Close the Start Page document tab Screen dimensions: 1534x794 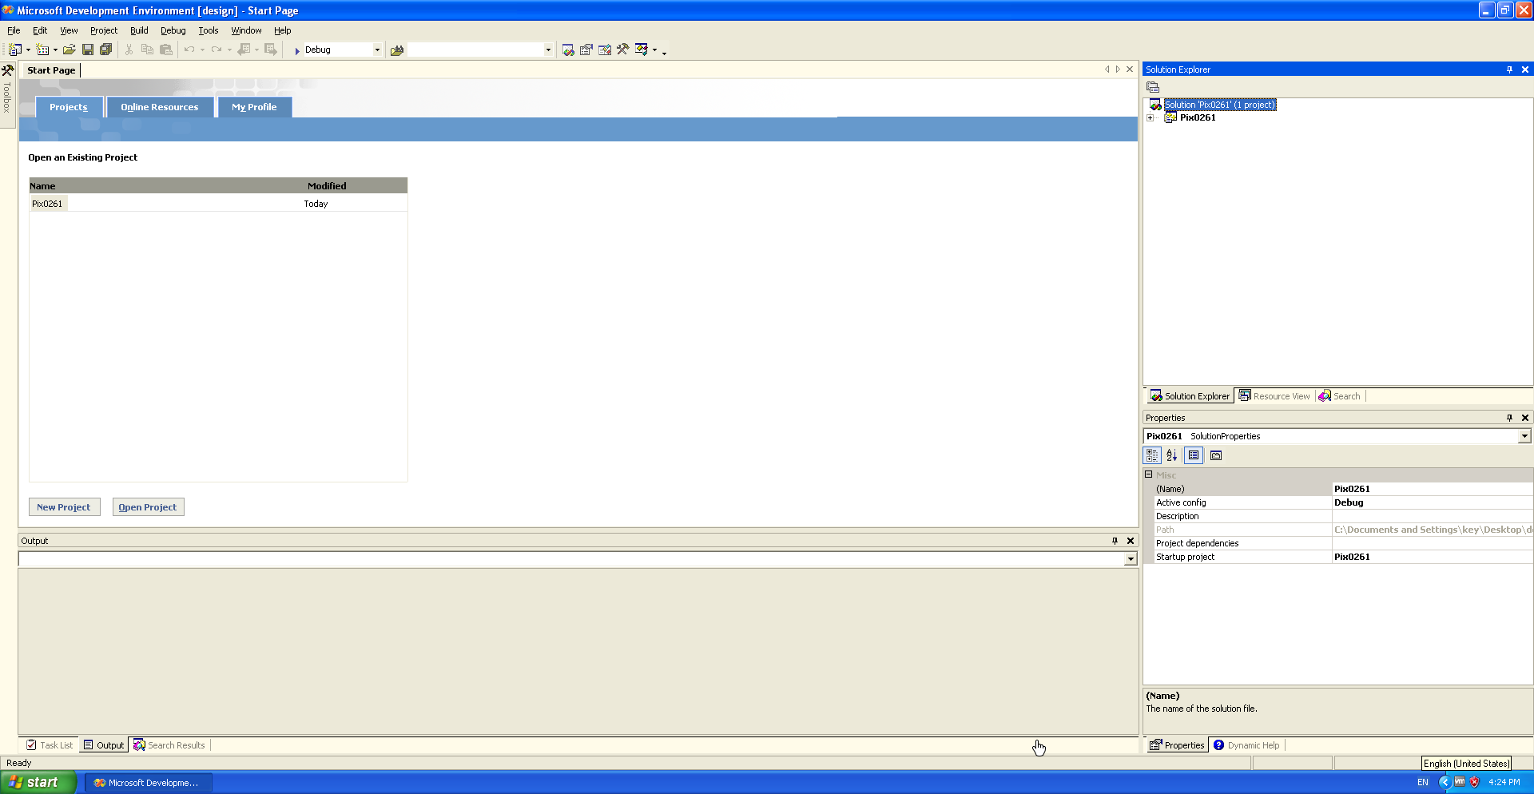coord(1130,69)
